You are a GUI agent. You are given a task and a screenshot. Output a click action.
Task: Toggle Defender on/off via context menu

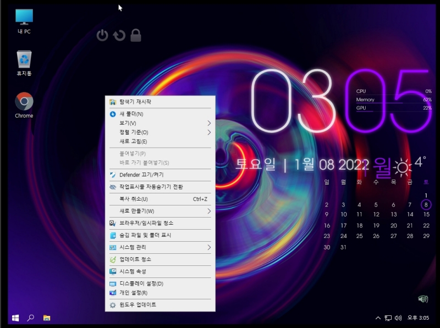[139, 176]
